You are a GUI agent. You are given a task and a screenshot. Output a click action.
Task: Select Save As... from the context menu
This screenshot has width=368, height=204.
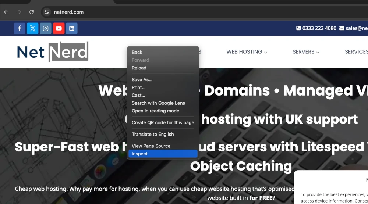coord(163,80)
